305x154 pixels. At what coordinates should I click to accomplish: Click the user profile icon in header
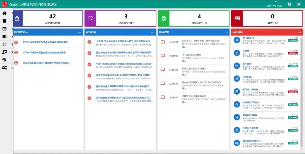coord(289,4)
